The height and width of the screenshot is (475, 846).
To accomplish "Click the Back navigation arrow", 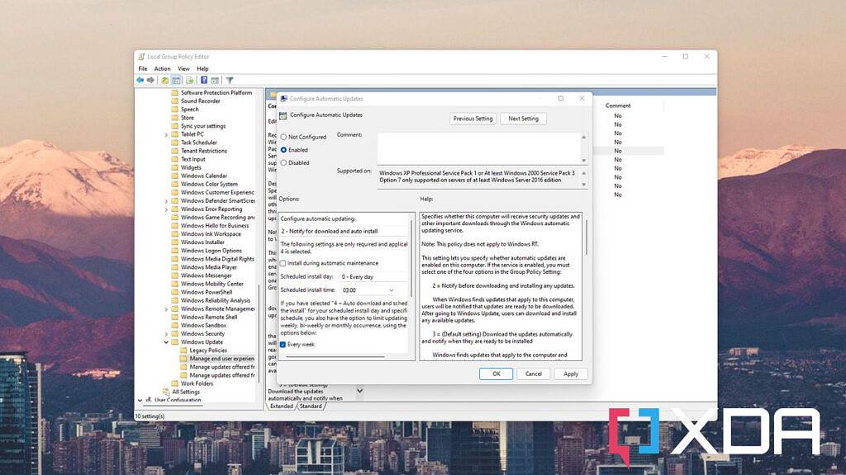I will click(140, 80).
